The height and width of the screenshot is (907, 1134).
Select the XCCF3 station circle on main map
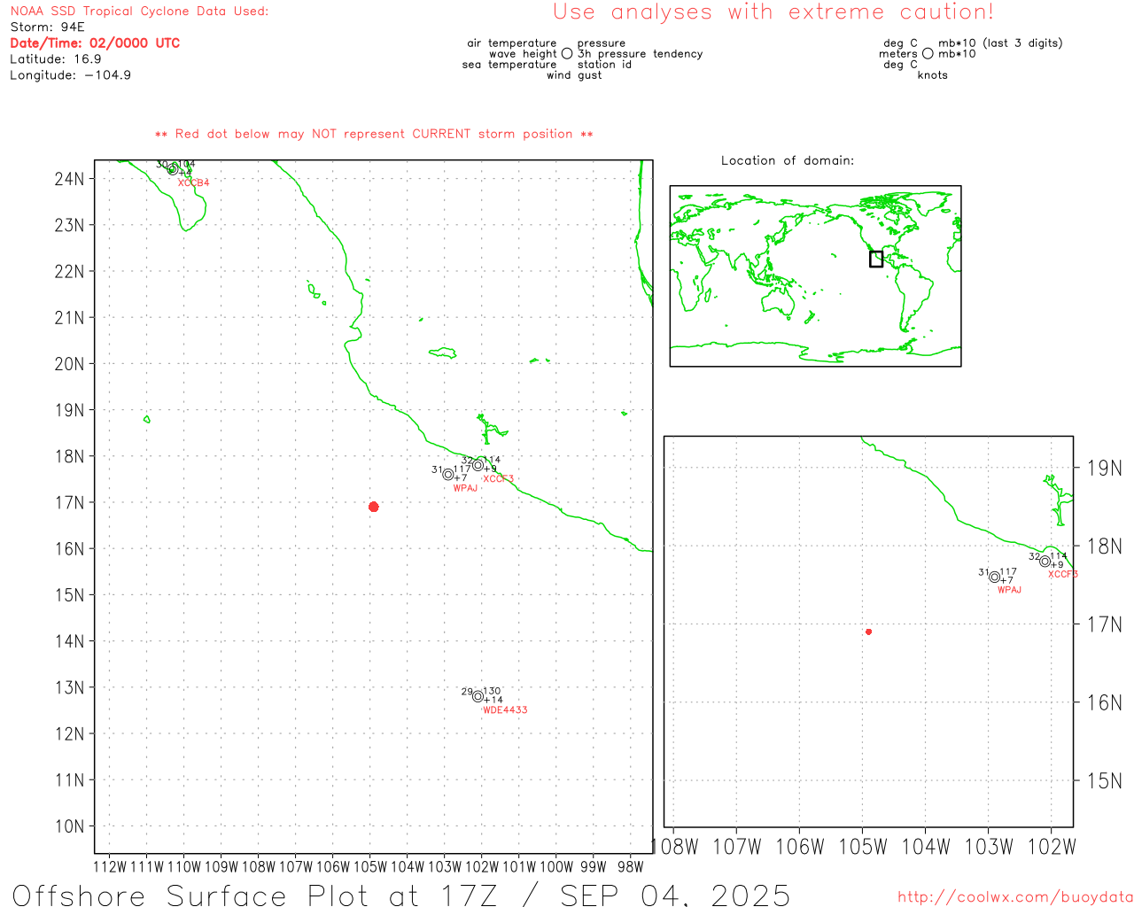pyautogui.click(x=478, y=465)
